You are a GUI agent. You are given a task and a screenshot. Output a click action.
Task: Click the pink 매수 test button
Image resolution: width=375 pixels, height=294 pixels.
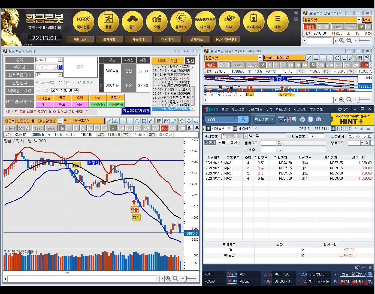point(44,105)
